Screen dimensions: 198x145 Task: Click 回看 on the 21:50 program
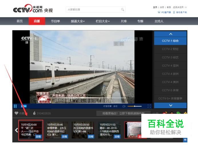pyautogui.click(x=117, y=136)
